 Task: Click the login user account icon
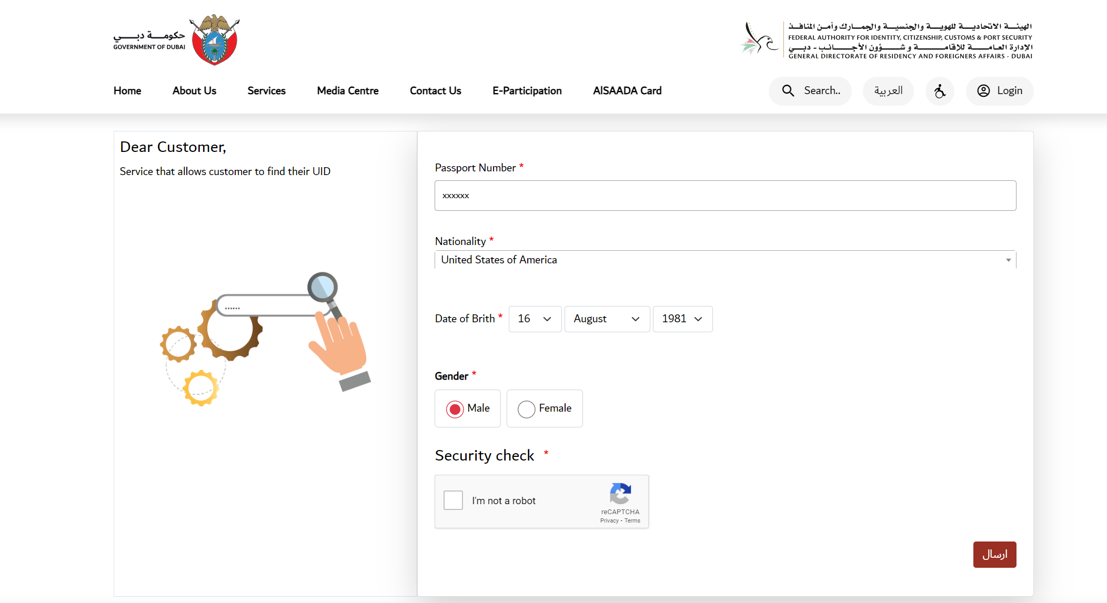pos(984,90)
